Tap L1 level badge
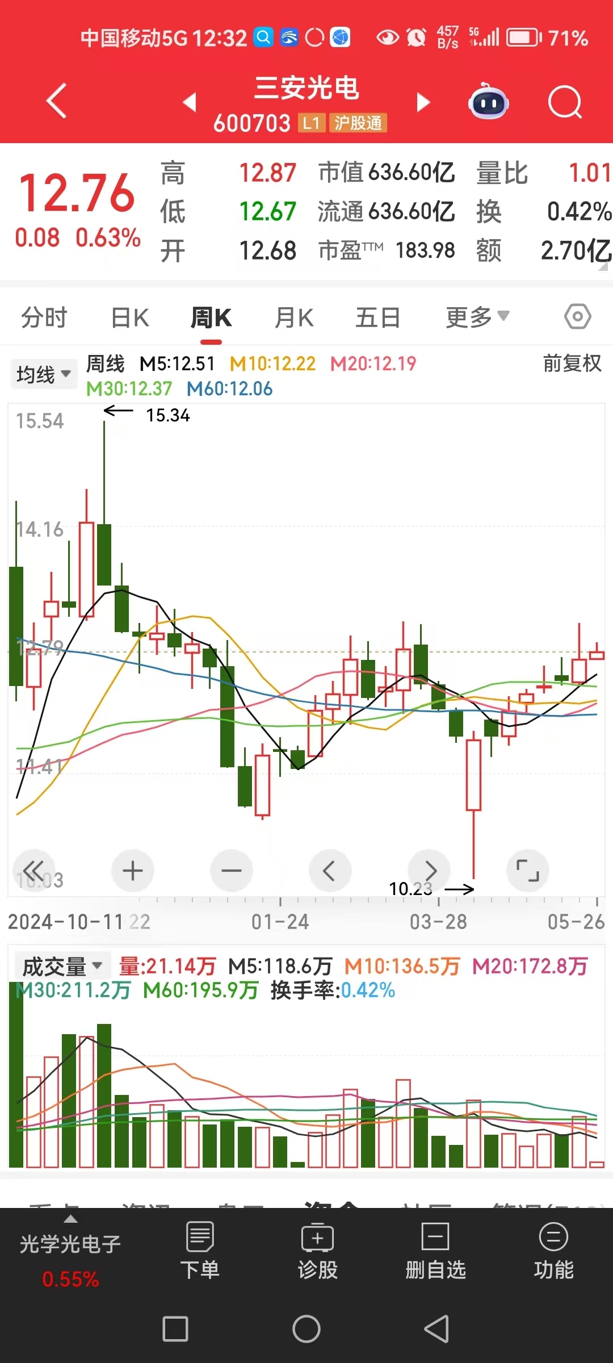The image size is (613, 1363). [x=311, y=123]
